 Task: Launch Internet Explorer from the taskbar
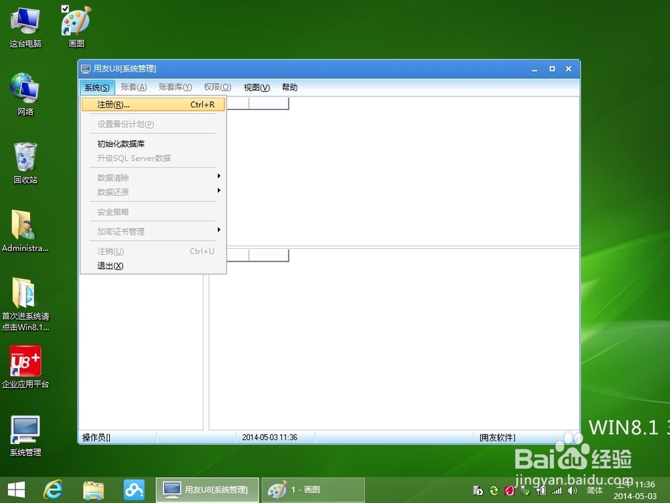tap(53, 490)
